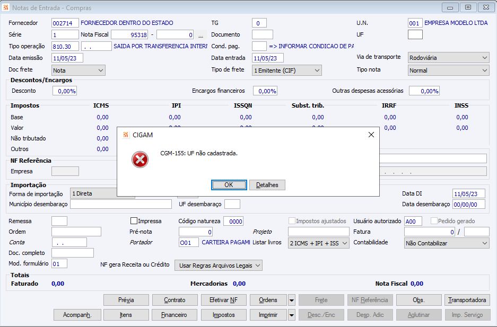
Task: Click the Imprimir button
Action: (x=268, y=315)
